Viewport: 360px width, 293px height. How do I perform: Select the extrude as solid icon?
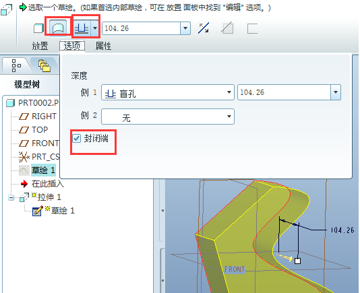pyautogui.click(x=38, y=28)
